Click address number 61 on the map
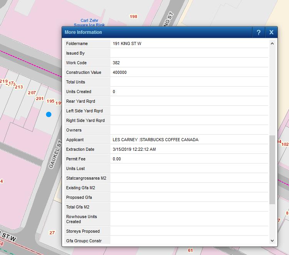The height and width of the screenshot is (255, 289). [x=190, y=250]
